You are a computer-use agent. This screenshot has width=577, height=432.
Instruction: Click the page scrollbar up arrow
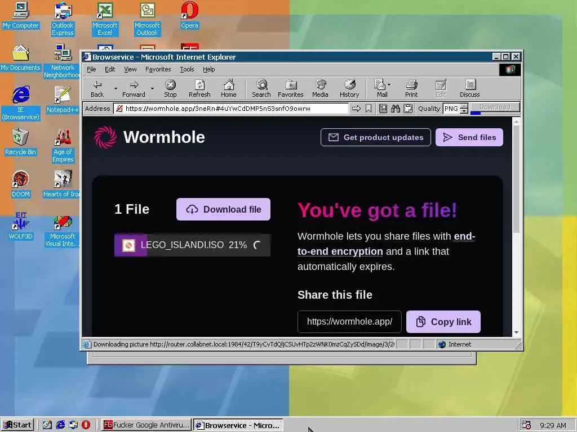pyautogui.click(x=516, y=121)
